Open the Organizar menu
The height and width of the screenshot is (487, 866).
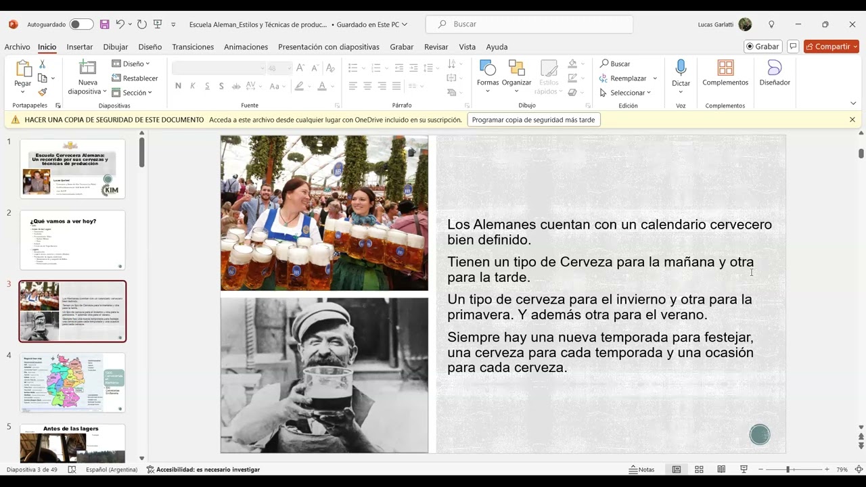(516, 76)
